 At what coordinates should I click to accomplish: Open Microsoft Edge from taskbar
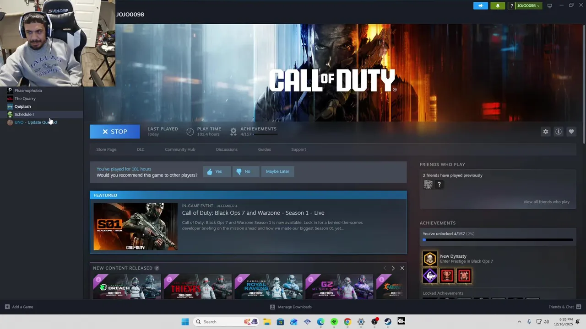click(320, 322)
